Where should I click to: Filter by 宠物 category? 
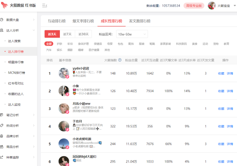click(216, 44)
